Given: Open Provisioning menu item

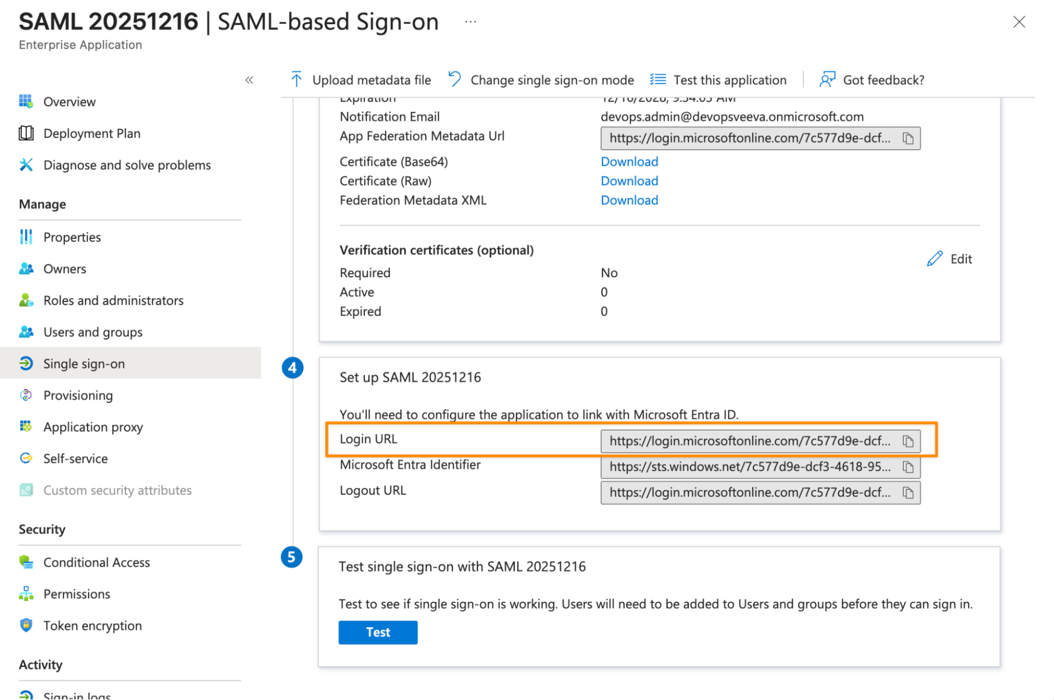Looking at the screenshot, I should [x=78, y=395].
